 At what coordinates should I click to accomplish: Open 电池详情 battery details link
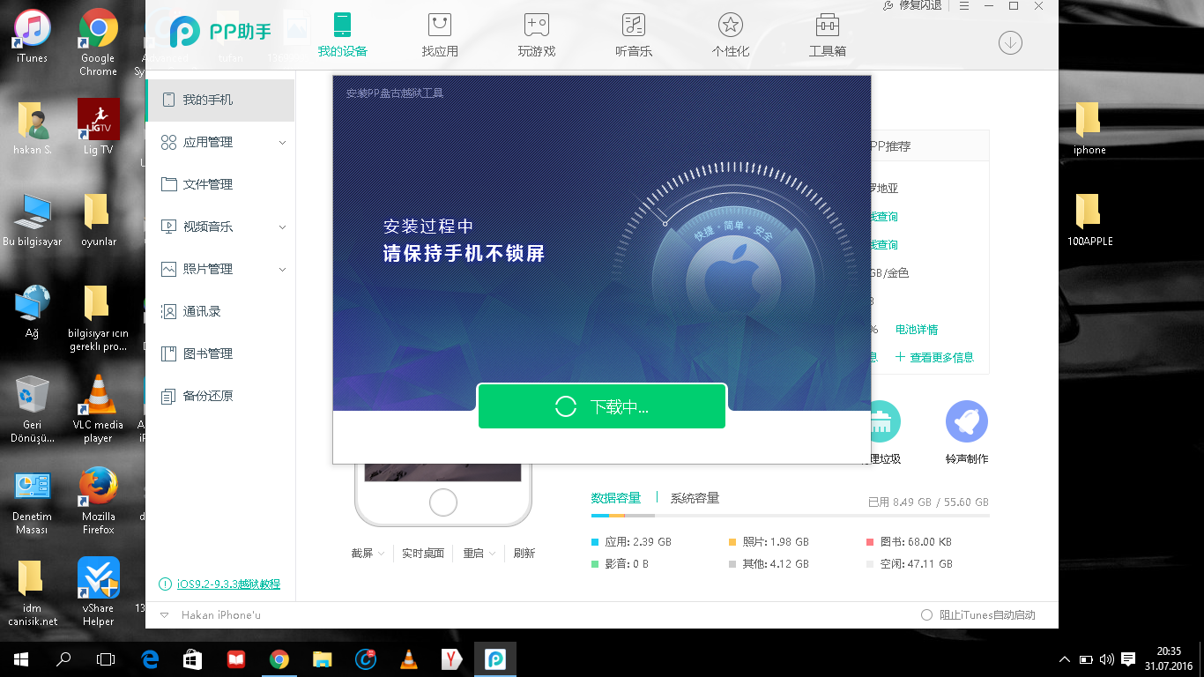pos(917,330)
